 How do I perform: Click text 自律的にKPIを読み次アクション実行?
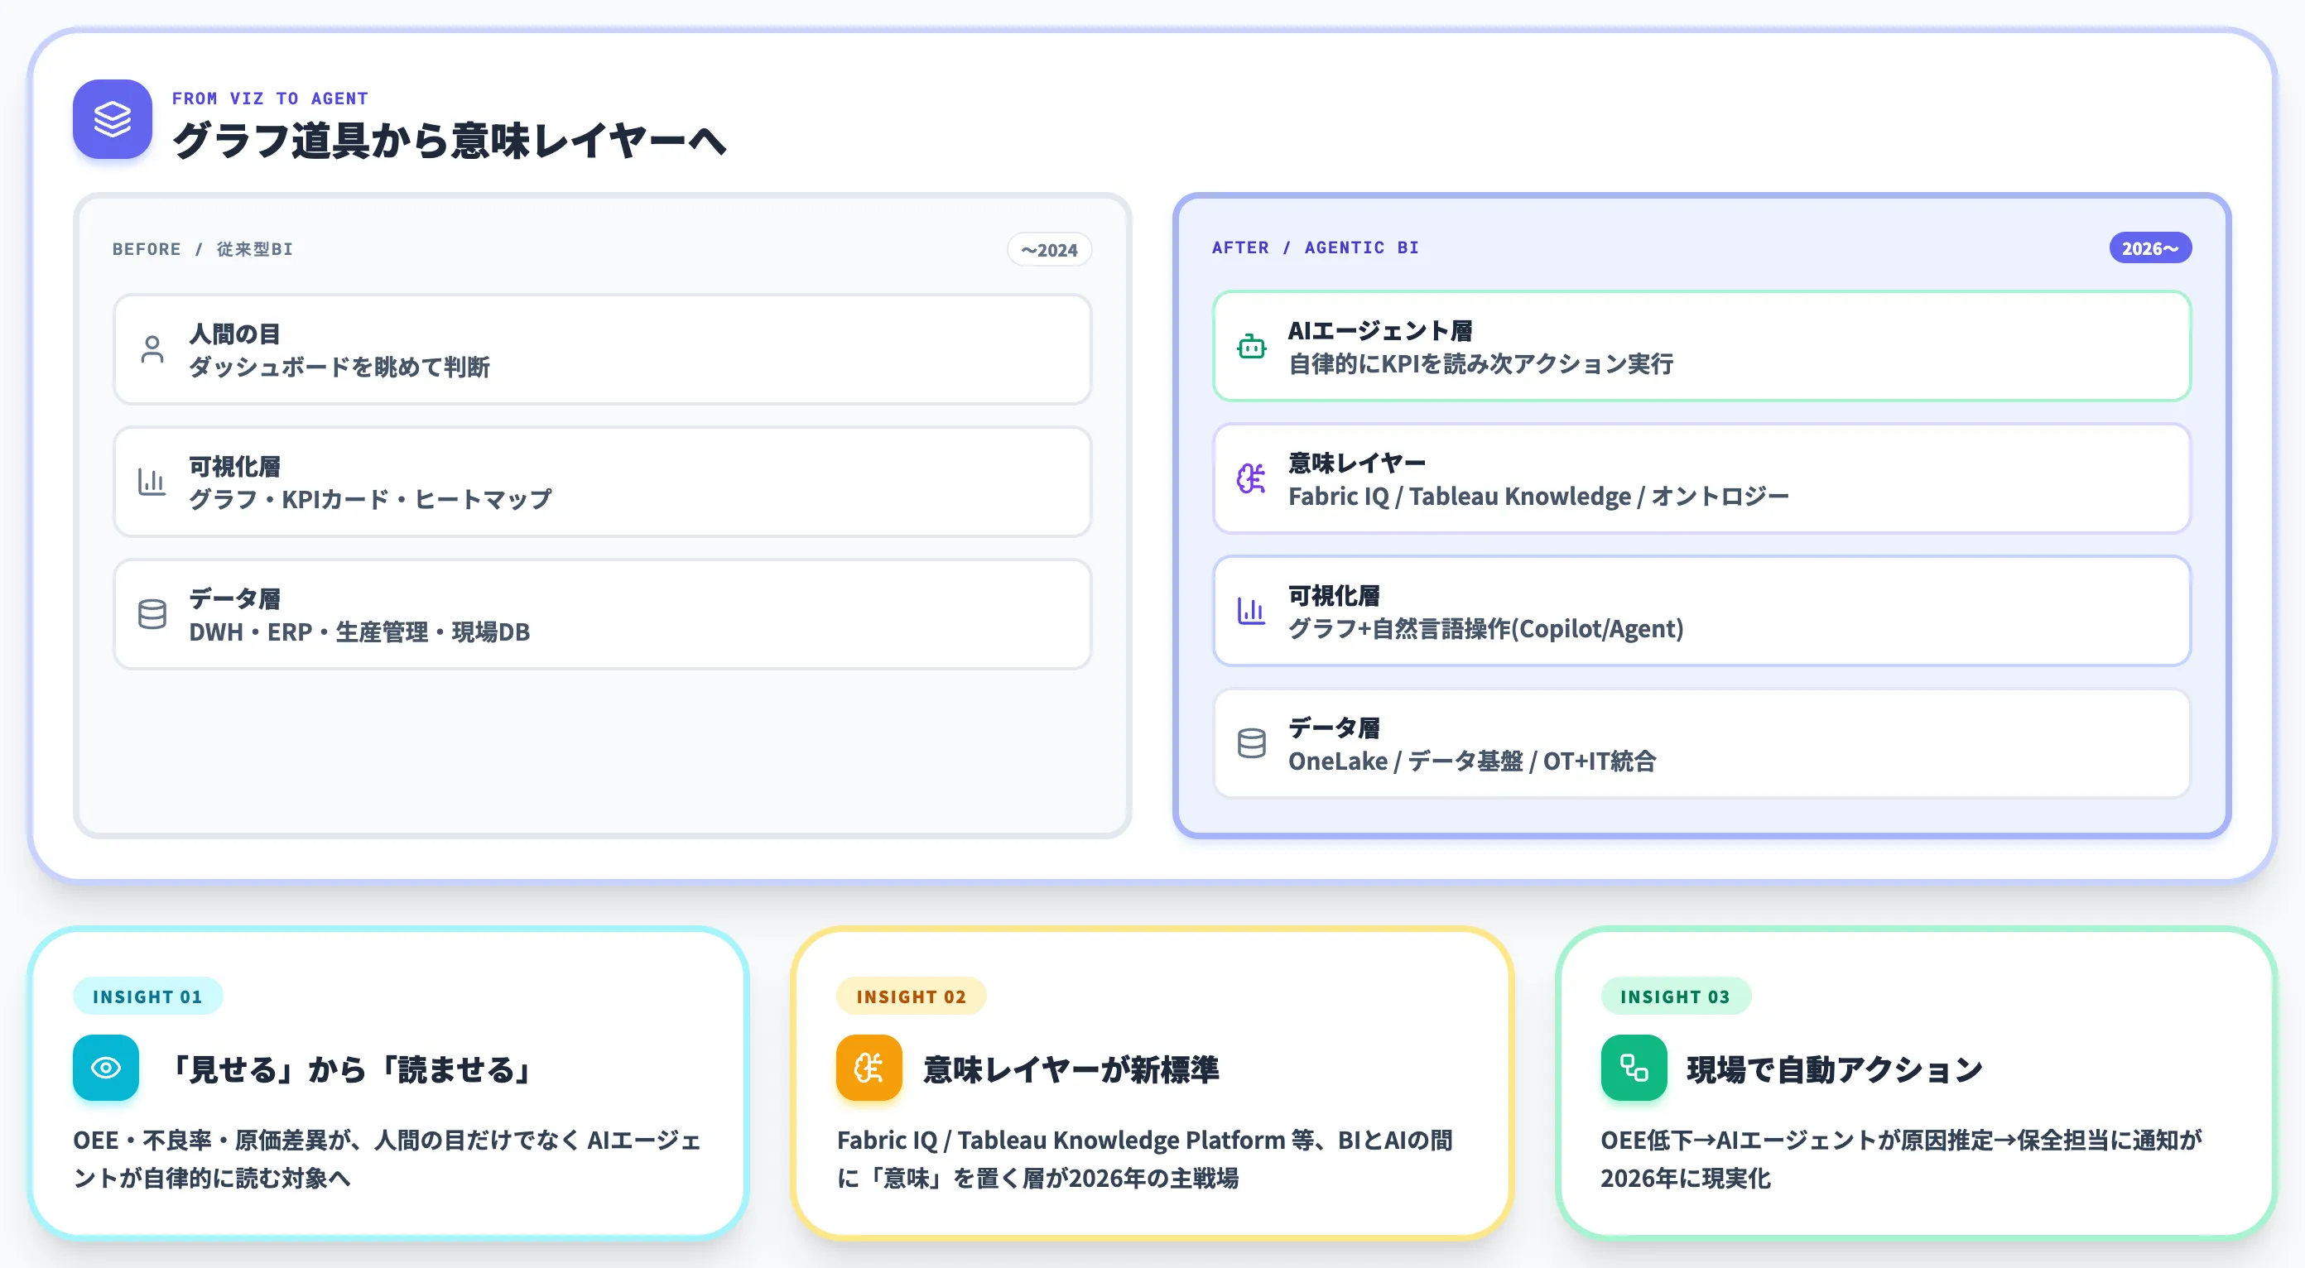[1481, 364]
